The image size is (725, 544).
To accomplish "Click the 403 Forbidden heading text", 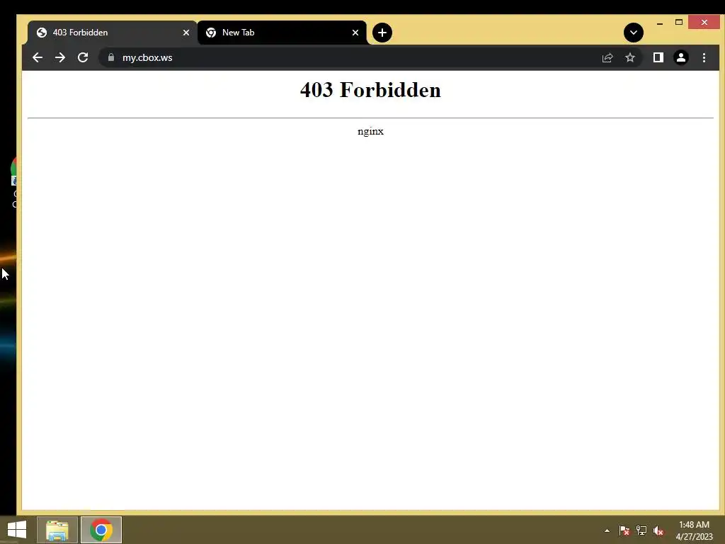I will point(370,90).
